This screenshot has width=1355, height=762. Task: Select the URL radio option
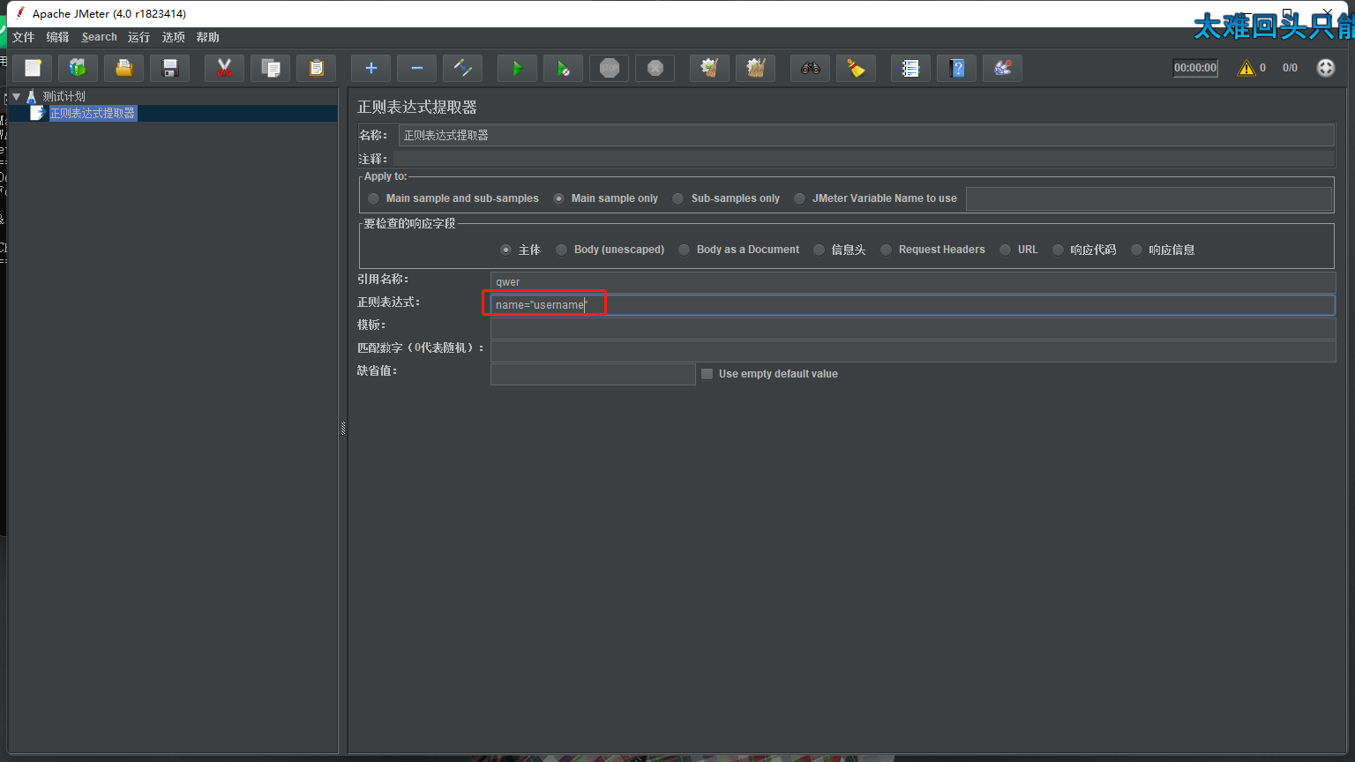(1005, 250)
